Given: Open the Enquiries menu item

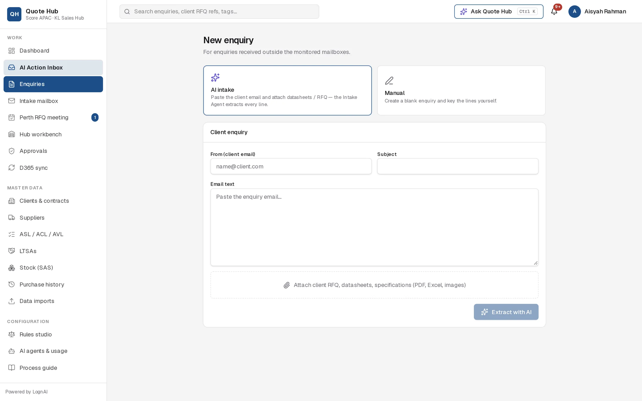Looking at the screenshot, I should pos(53,84).
